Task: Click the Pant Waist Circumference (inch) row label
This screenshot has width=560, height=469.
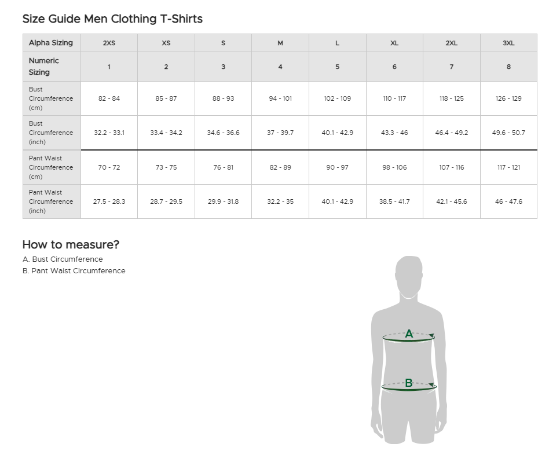Action: [51, 201]
